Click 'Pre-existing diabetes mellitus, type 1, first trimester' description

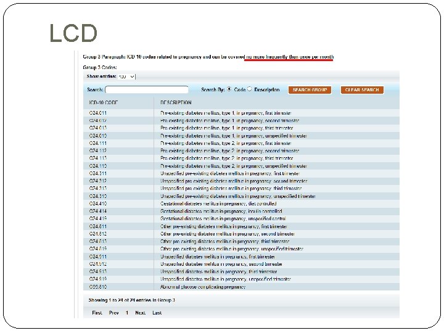pos(226,113)
